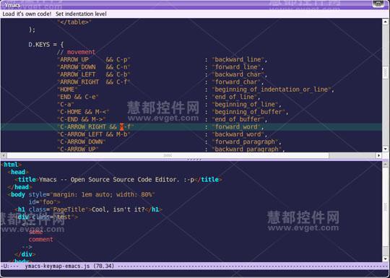Click the top pane's scroll-down arrow
The height and width of the screenshot is (278, 390).
point(386,149)
